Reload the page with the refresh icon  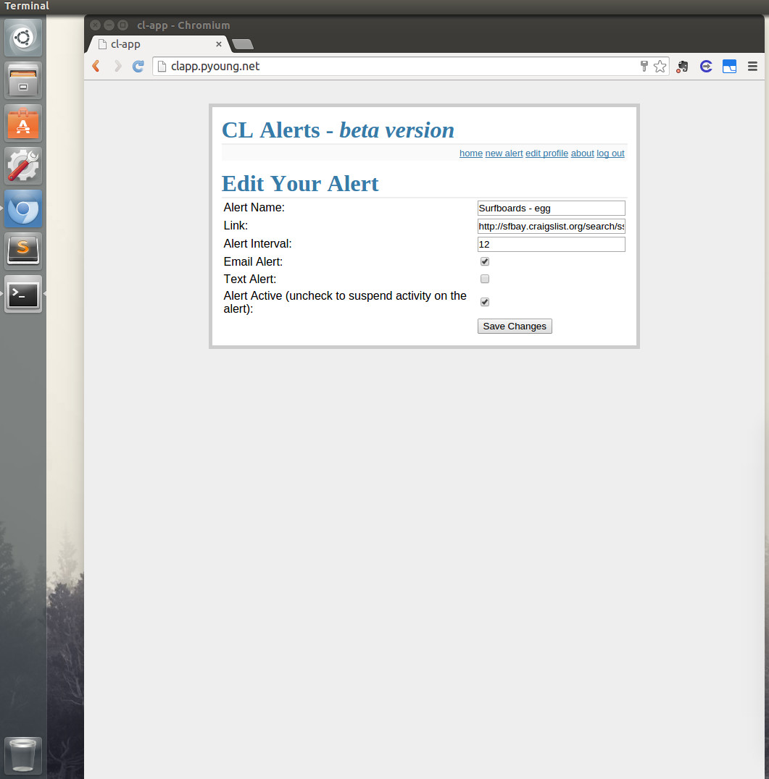pyautogui.click(x=138, y=67)
